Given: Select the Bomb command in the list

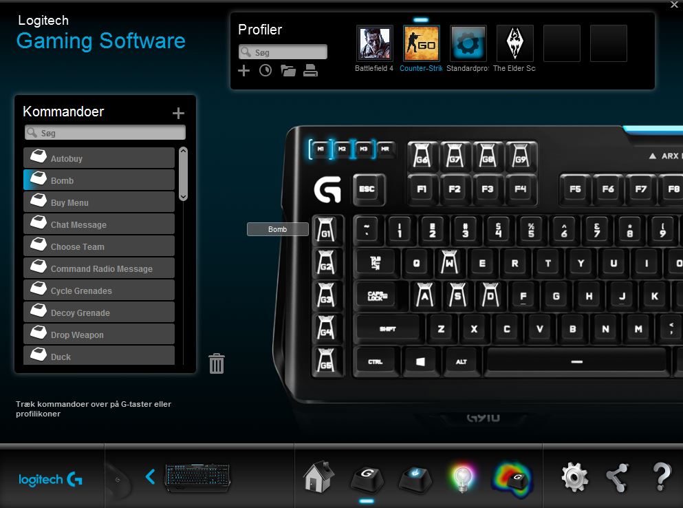Looking at the screenshot, I should tap(99, 180).
